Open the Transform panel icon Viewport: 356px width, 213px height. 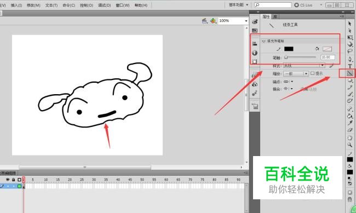pos(255,61)
